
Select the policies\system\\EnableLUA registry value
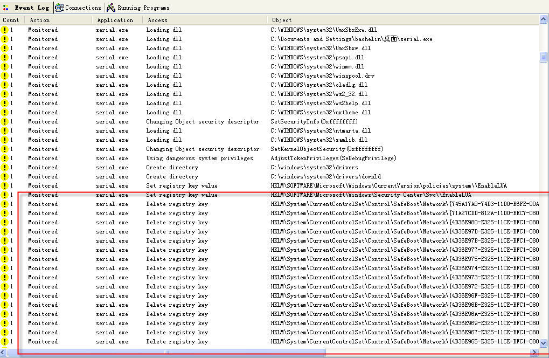click(388, 185)
